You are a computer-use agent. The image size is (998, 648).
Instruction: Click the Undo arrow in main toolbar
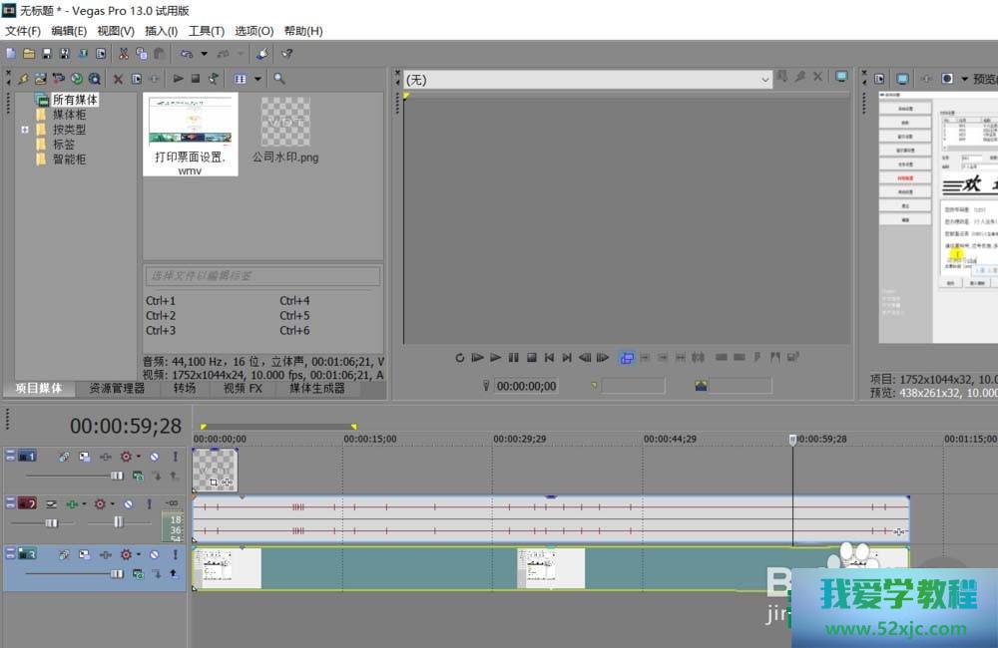(187, 54)
